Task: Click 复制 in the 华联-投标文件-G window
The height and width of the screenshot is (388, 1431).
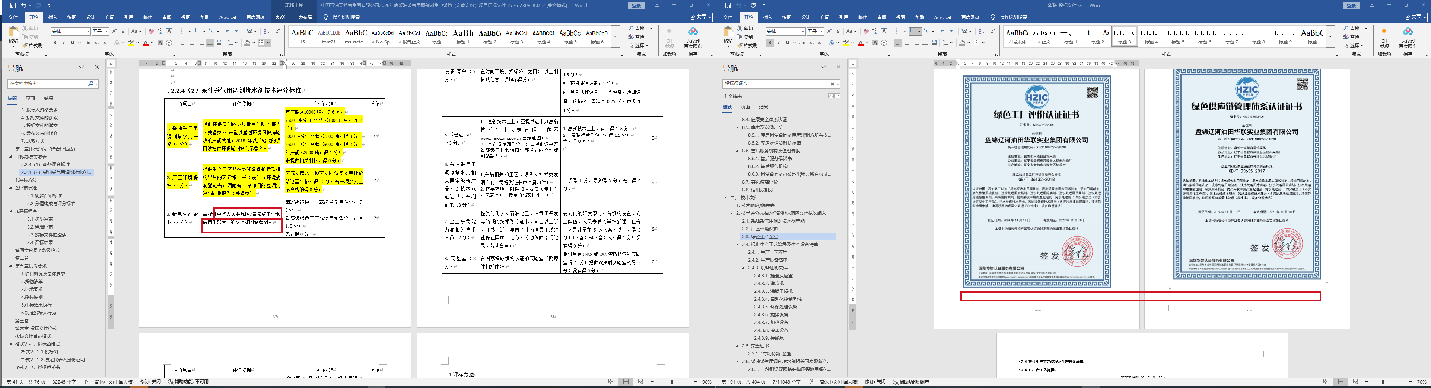Action: tap(744, 37)
